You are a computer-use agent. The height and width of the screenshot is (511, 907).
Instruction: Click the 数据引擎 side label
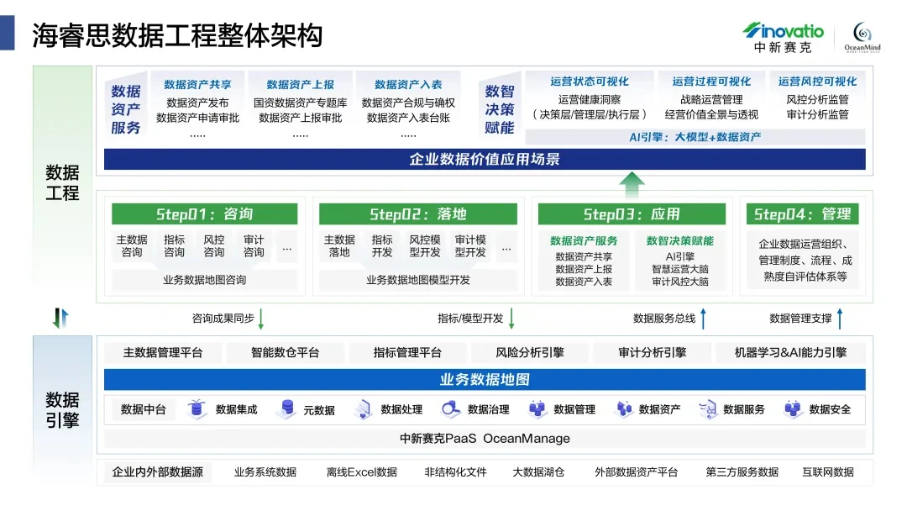coord(62,410)
